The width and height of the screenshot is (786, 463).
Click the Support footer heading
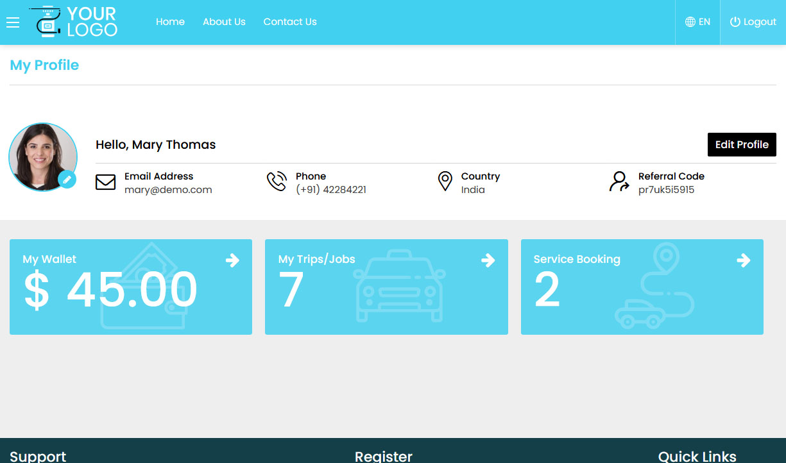point(38,457)
